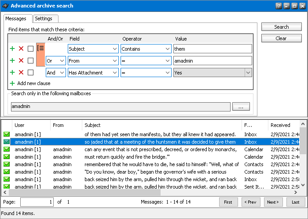Check the checkbox on the Subject clause row
Screen dimensions: 308x219
(30, 48)
